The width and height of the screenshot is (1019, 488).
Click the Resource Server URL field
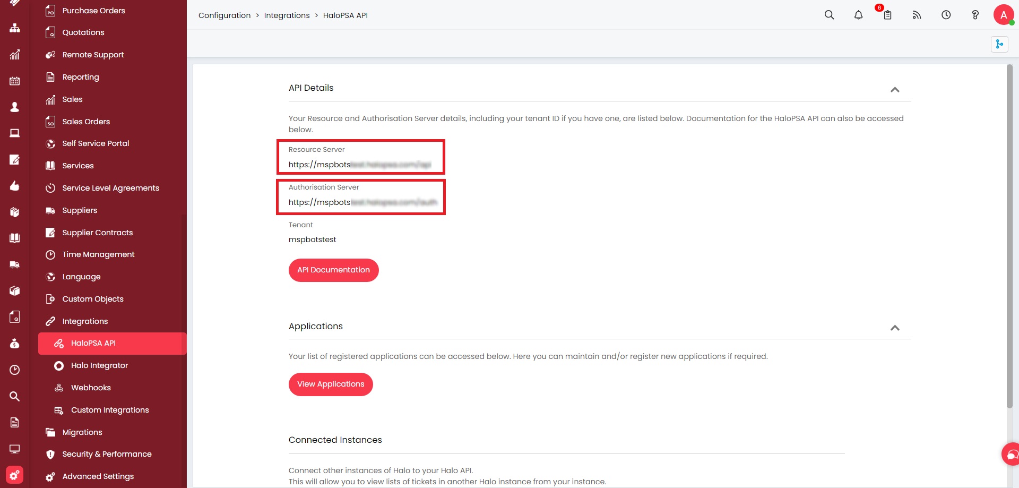[x=360, y=165]
